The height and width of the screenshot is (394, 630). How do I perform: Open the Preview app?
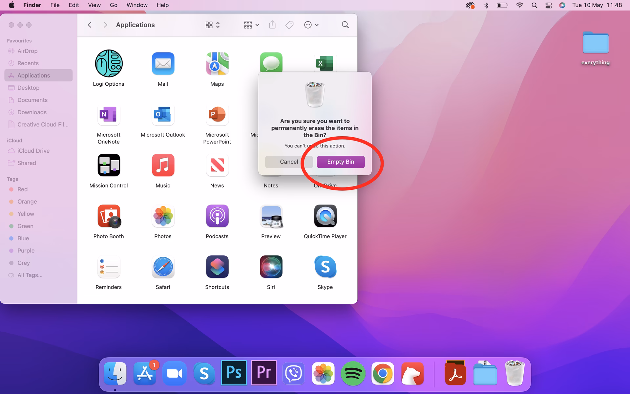coord(271,216)
